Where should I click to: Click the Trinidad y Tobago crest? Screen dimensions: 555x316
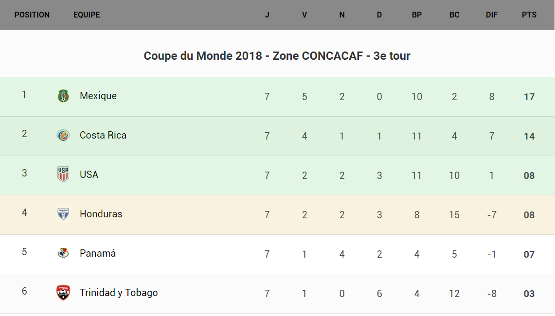tap(63, 293)
